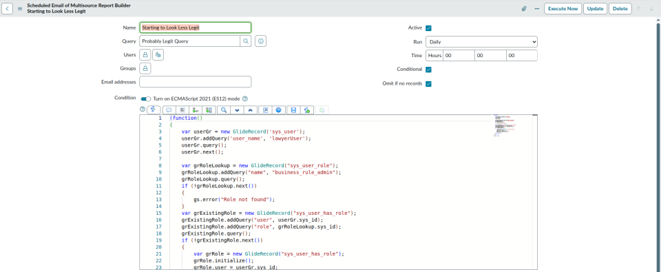Click the userGr.query(); code line
Viewport: 661px width, 272px height.
pos(204,145)
